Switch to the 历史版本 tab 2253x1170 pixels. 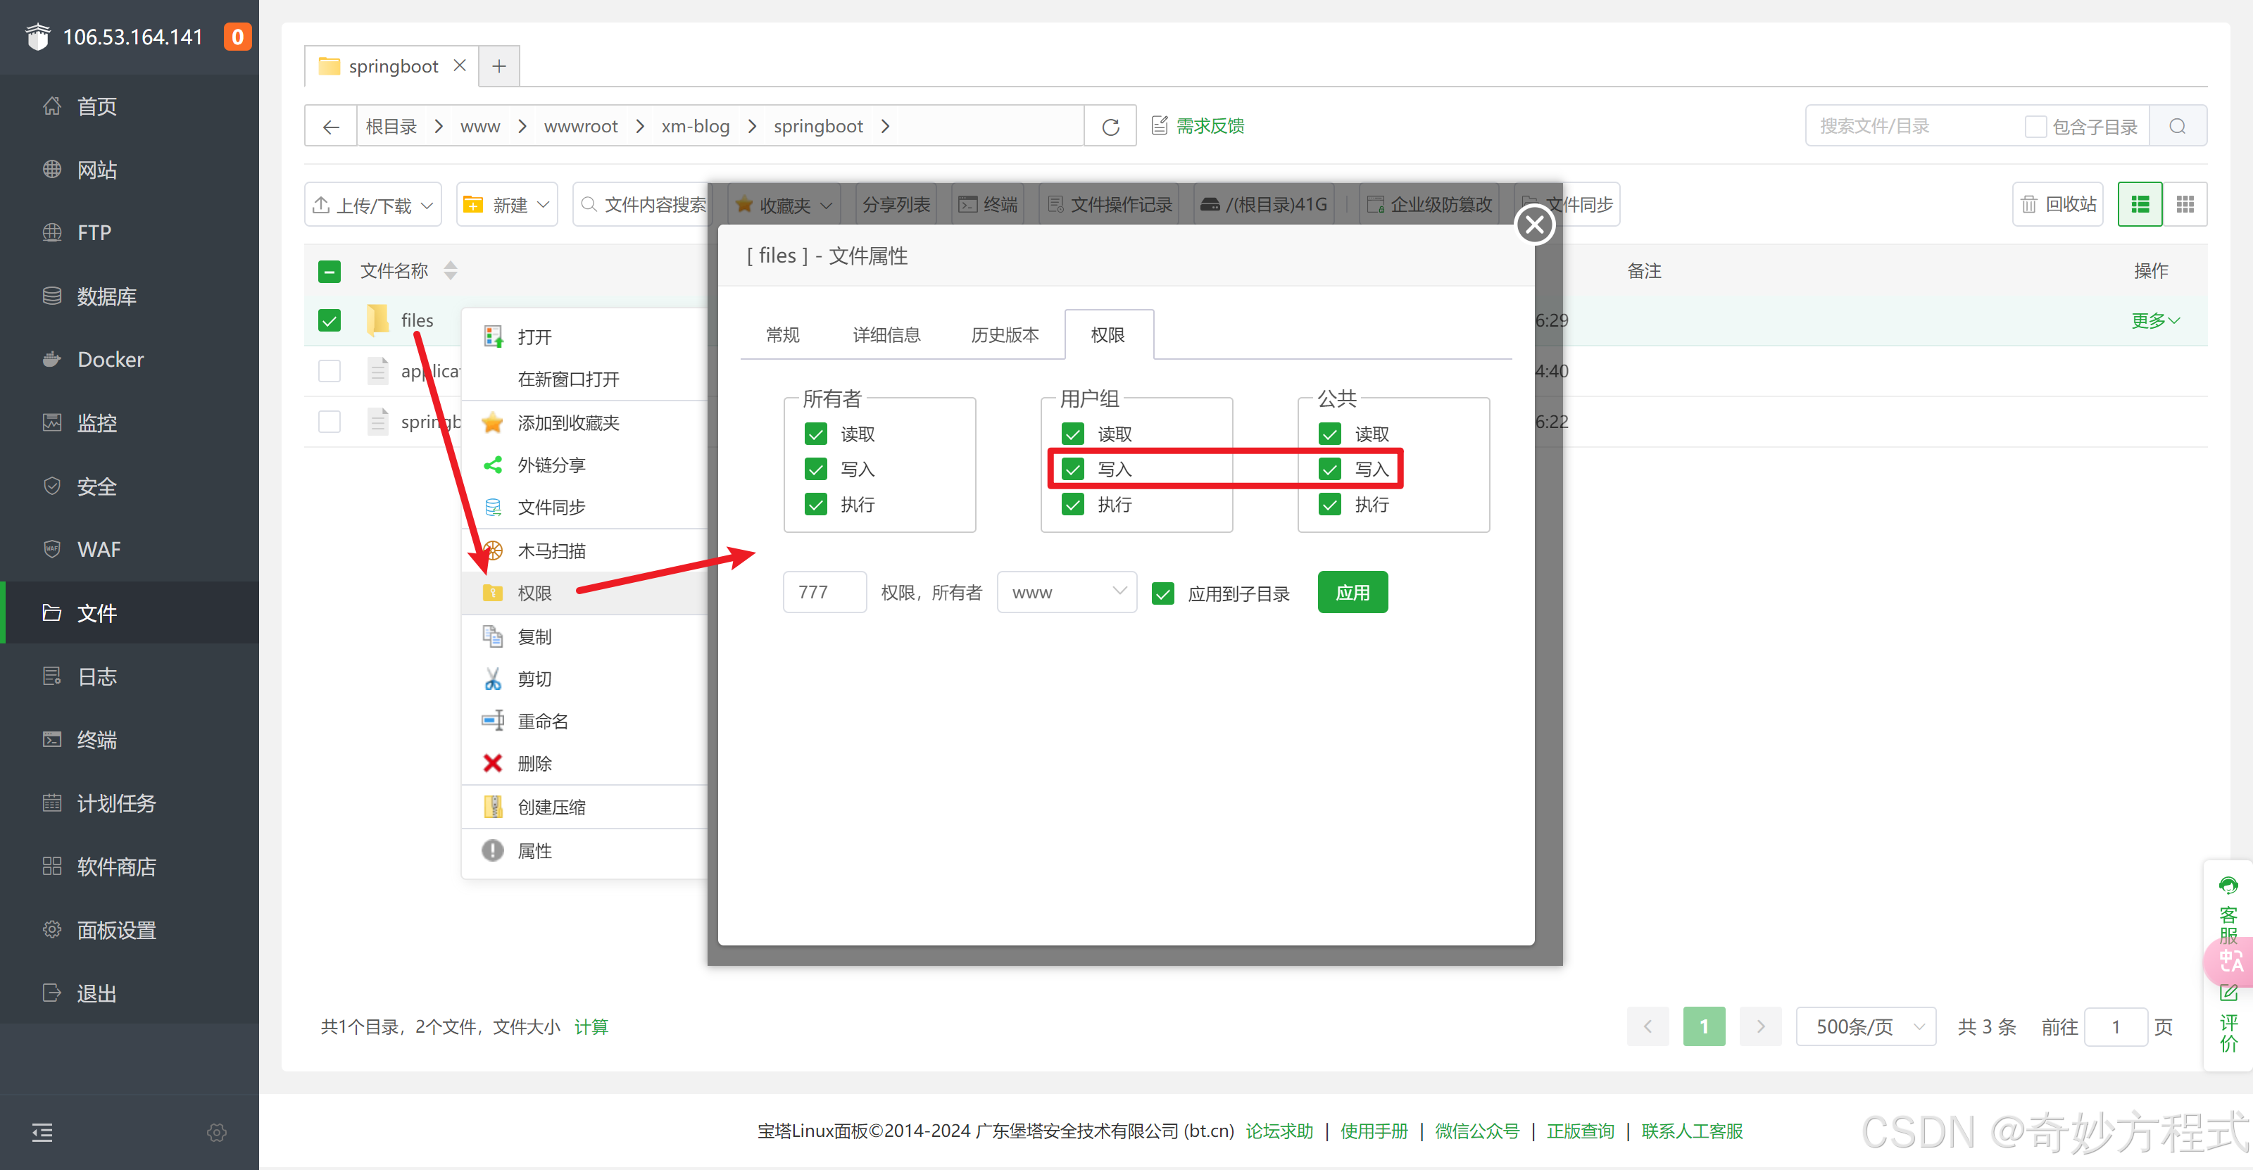point(1005,335)
